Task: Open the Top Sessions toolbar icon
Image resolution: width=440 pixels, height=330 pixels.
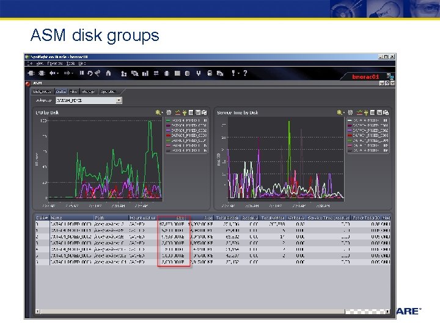Action: click(123, 73)
